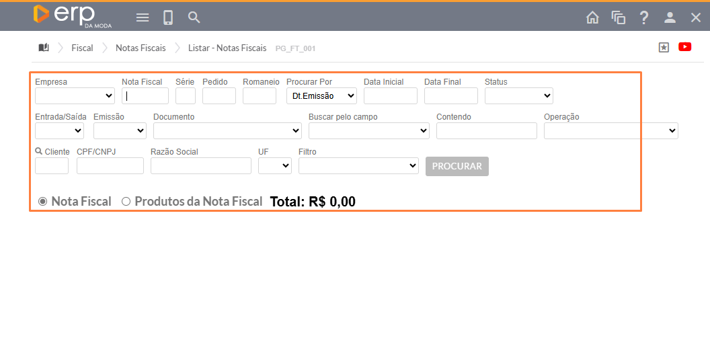This screenshot has height=355, width=710.
Task: Click the mobile device icon
Action: [168, 17]
